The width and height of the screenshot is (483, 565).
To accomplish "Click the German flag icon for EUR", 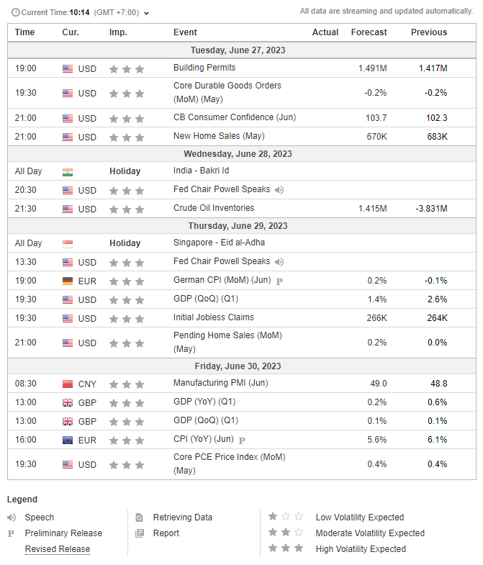I will tap(68, 281).
